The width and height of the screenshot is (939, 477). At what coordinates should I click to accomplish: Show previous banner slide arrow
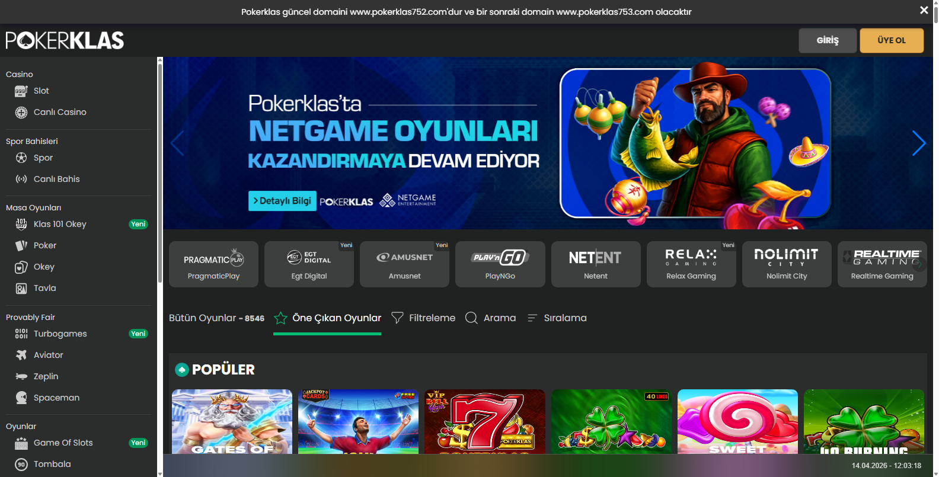[177, 143]
